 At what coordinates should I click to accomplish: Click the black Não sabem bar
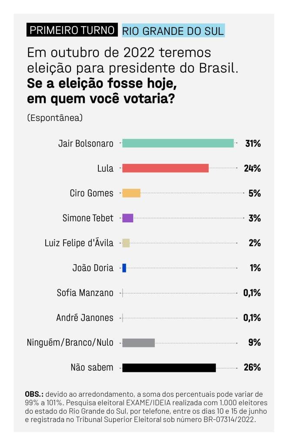169,368
